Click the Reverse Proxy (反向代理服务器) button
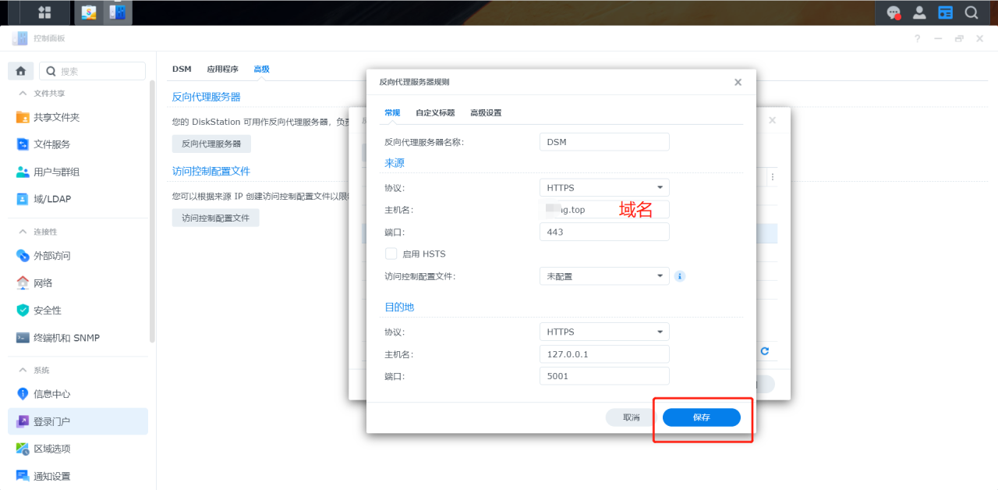 click(x=211, y=144)
